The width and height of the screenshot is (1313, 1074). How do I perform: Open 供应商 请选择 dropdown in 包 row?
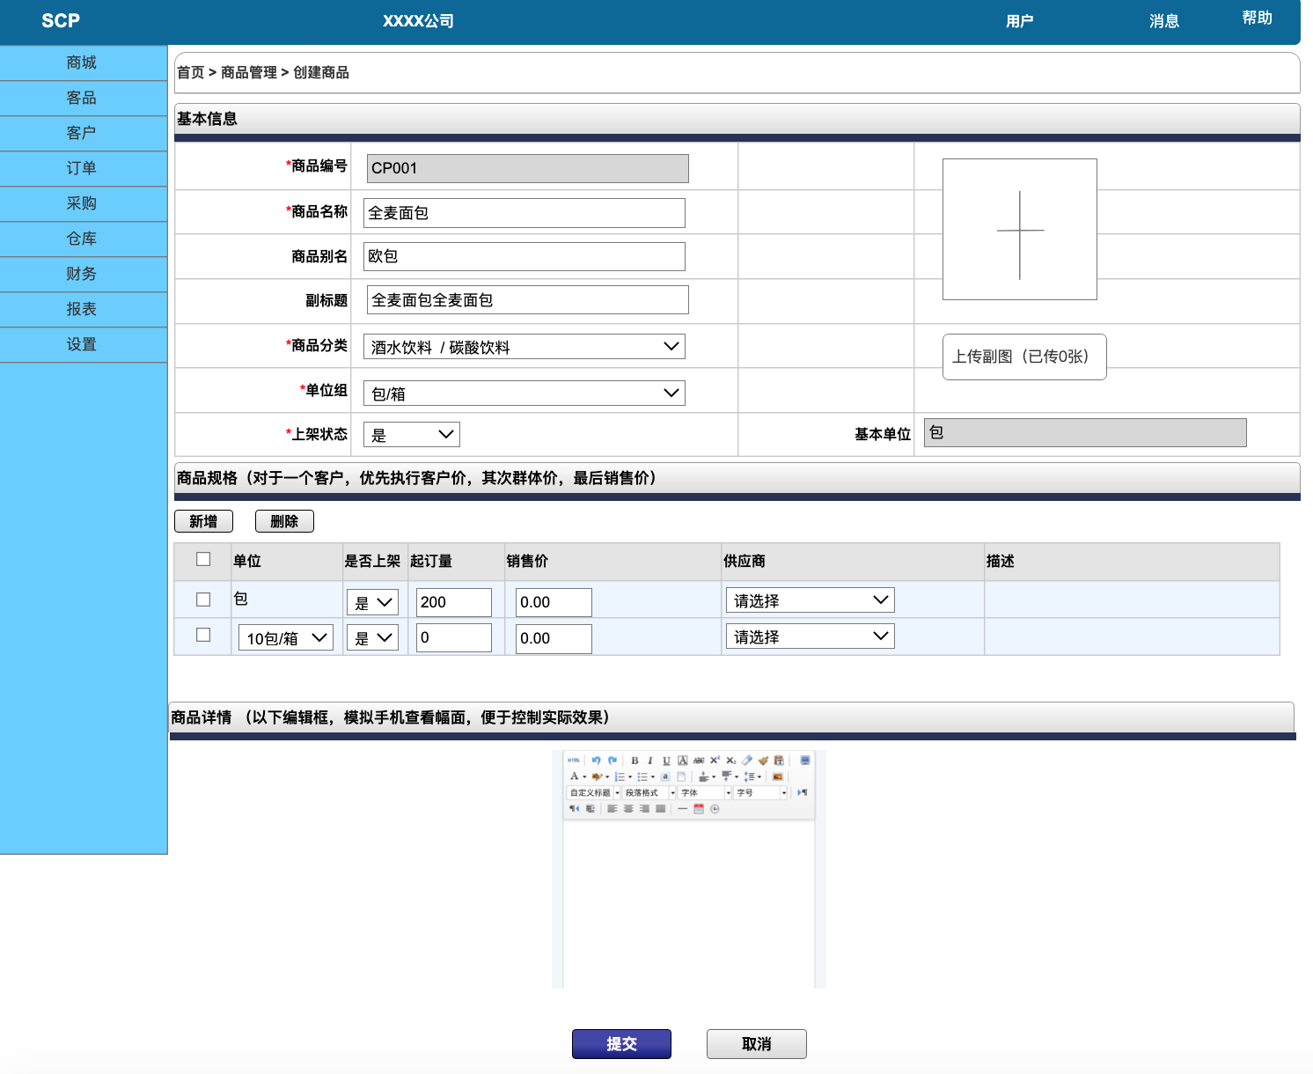[x=811, y=600]
